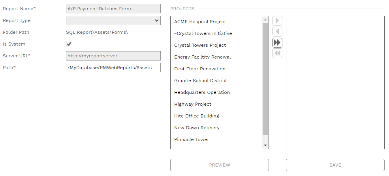The width and height of the screenshot is (389, 176).
Task: Select the Highway Project entry
Action: tap(193, 104)
